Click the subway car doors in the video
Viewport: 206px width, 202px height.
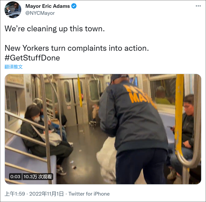point(74,101)
